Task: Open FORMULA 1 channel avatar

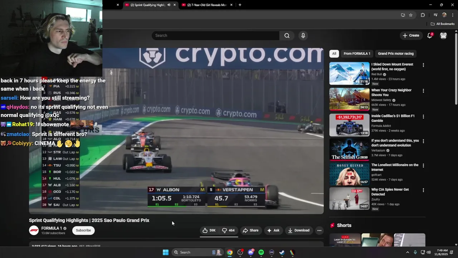Action: pos(34,230)
